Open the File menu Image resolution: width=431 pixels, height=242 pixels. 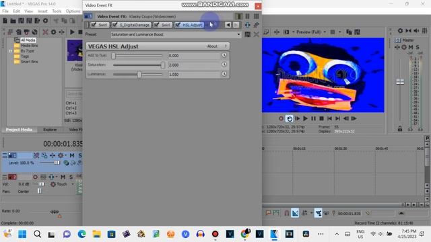pos(5,11)
